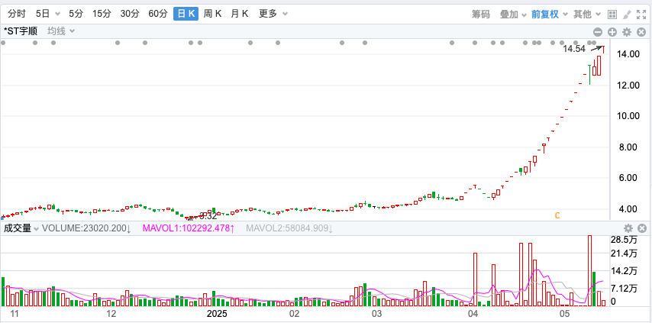
Task: Expand the 更多 more periods dropdown
Action: point(273,14)
